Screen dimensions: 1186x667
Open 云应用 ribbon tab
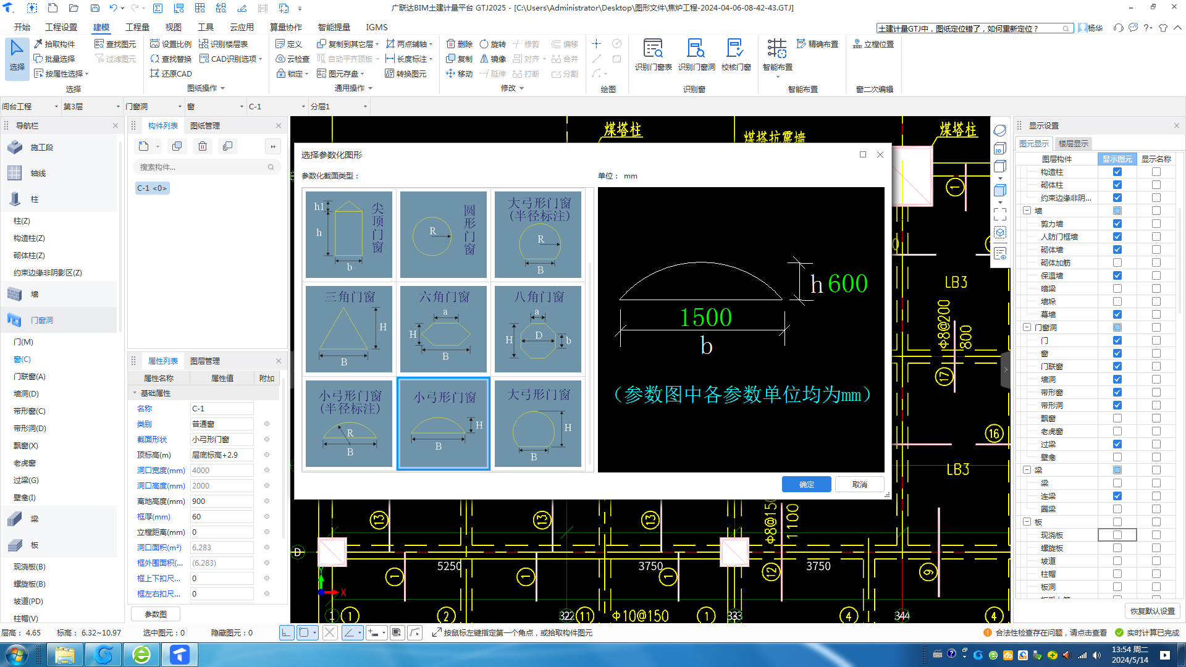(x=242, y=27)
